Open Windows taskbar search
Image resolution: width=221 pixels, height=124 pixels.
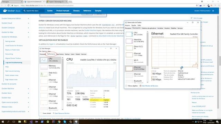point(8,122)
